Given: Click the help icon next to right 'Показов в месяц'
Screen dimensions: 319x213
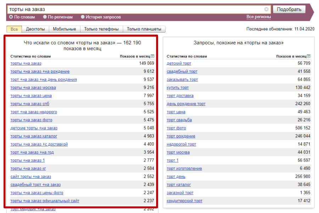Looking at the screenshot, I should click(x=309, y=56).
